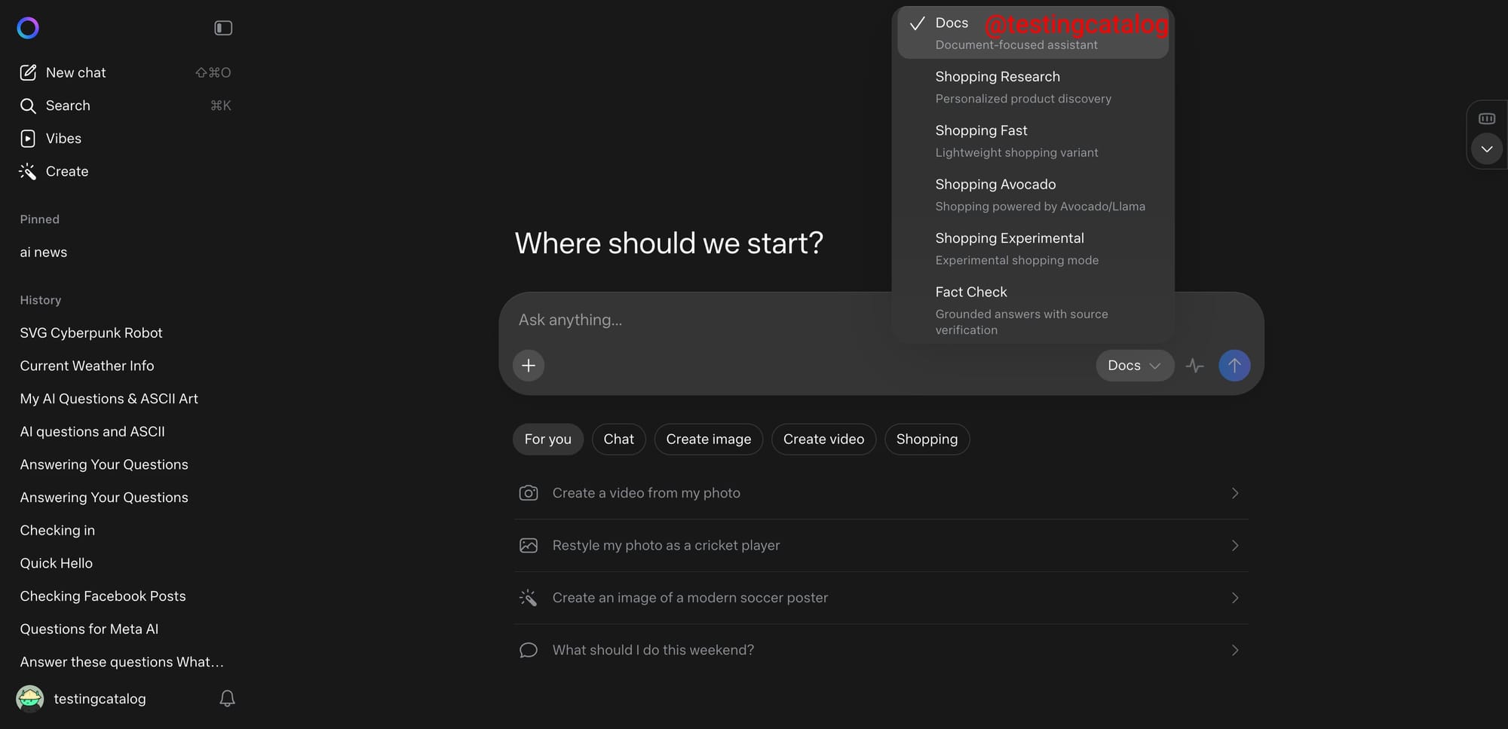
Task: Collapse the sidebar panel icon
Action: coord(223,28)
